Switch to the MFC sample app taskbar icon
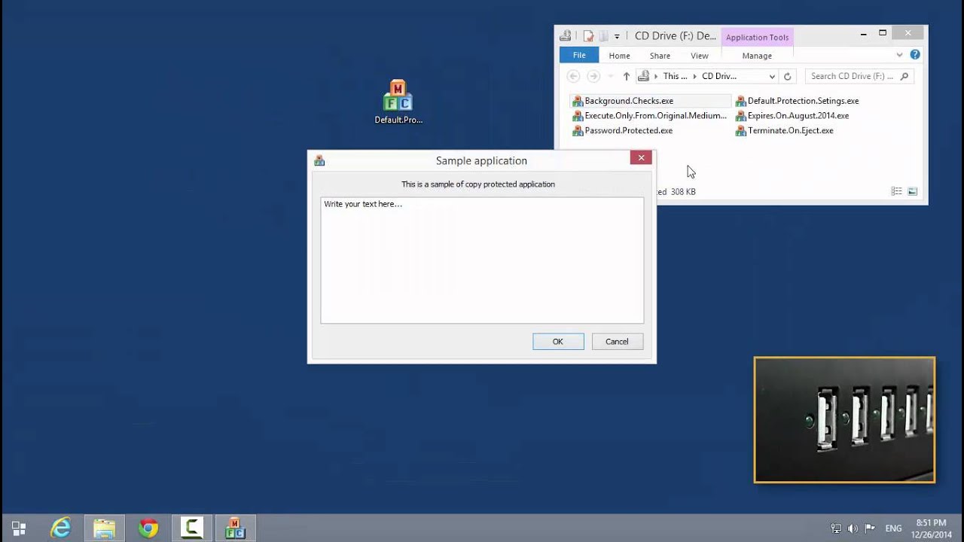Image resolution: width=964 pixels, height=542 pixels. [x=235, y=528]
